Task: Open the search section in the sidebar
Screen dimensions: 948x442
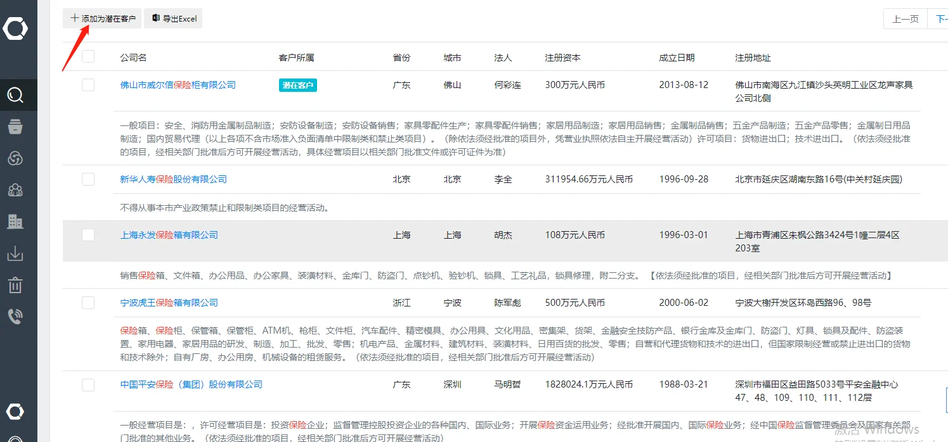Action: pyautogui.click(x=15, y=95)
